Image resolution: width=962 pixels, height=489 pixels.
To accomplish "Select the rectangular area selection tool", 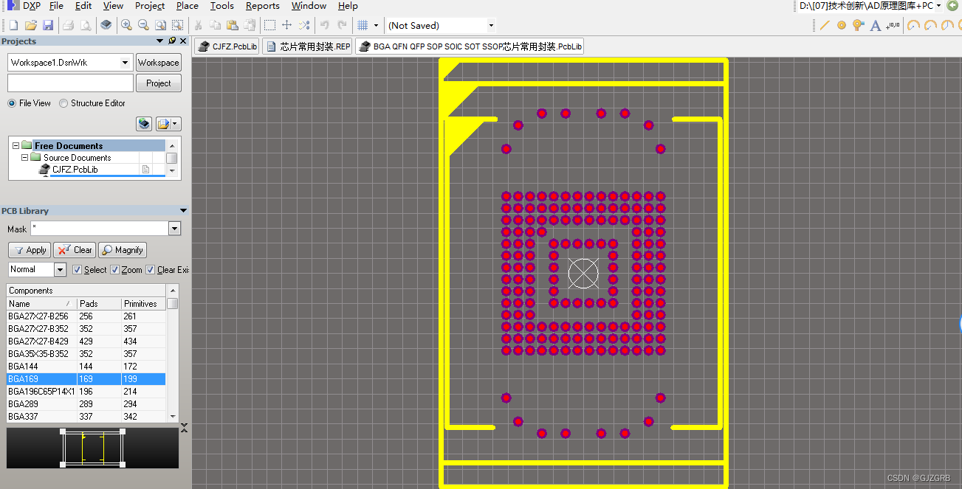I will click(x=270, y=25).
